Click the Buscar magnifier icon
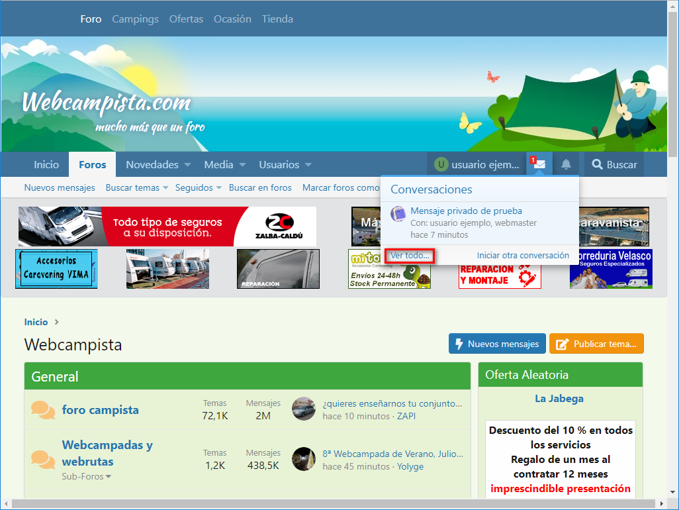Screen dimensions: 679x510 click(x=597, y=165)
